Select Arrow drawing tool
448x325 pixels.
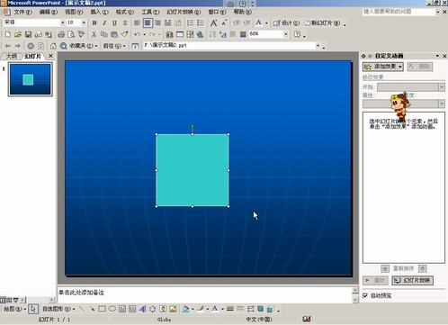click(92, 309)
